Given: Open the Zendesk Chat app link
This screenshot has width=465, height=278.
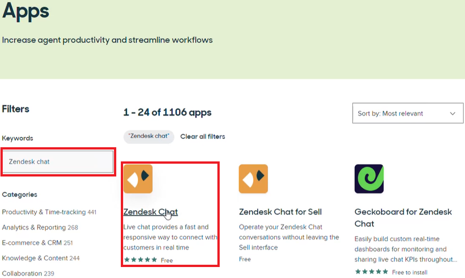Looking at the screenshot, I should (x=151, y=212).
